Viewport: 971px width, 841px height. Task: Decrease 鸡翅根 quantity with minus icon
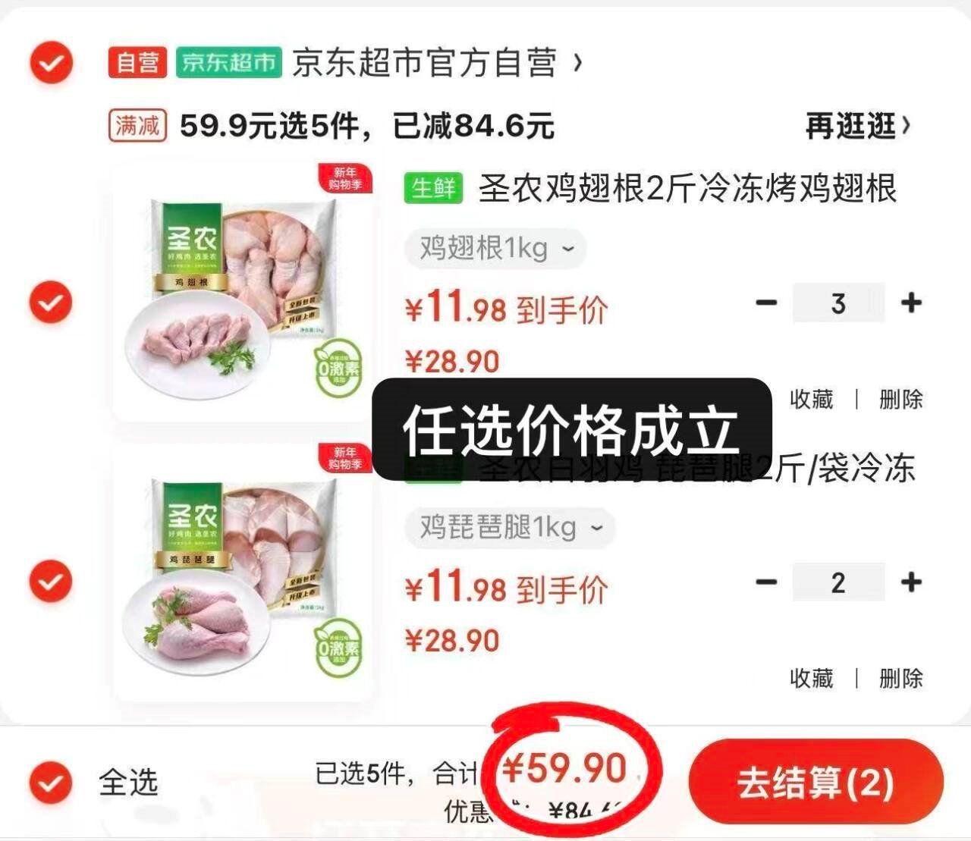pyautogui.click(x=766, y=303)
